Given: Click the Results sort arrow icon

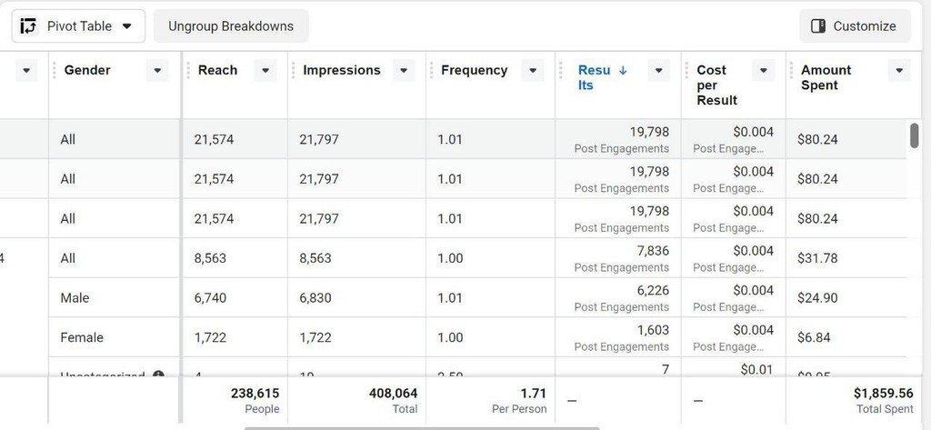Looking at the screenshot, I should point(622,70).
